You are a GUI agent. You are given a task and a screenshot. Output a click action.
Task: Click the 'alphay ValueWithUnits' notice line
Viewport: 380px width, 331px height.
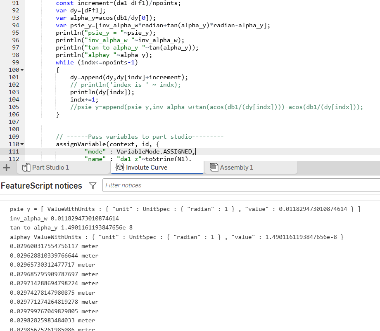[177, 237]
